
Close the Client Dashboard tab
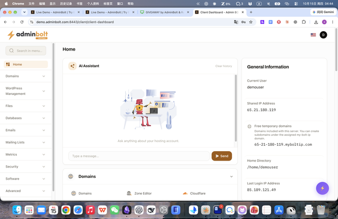[243, 12]
